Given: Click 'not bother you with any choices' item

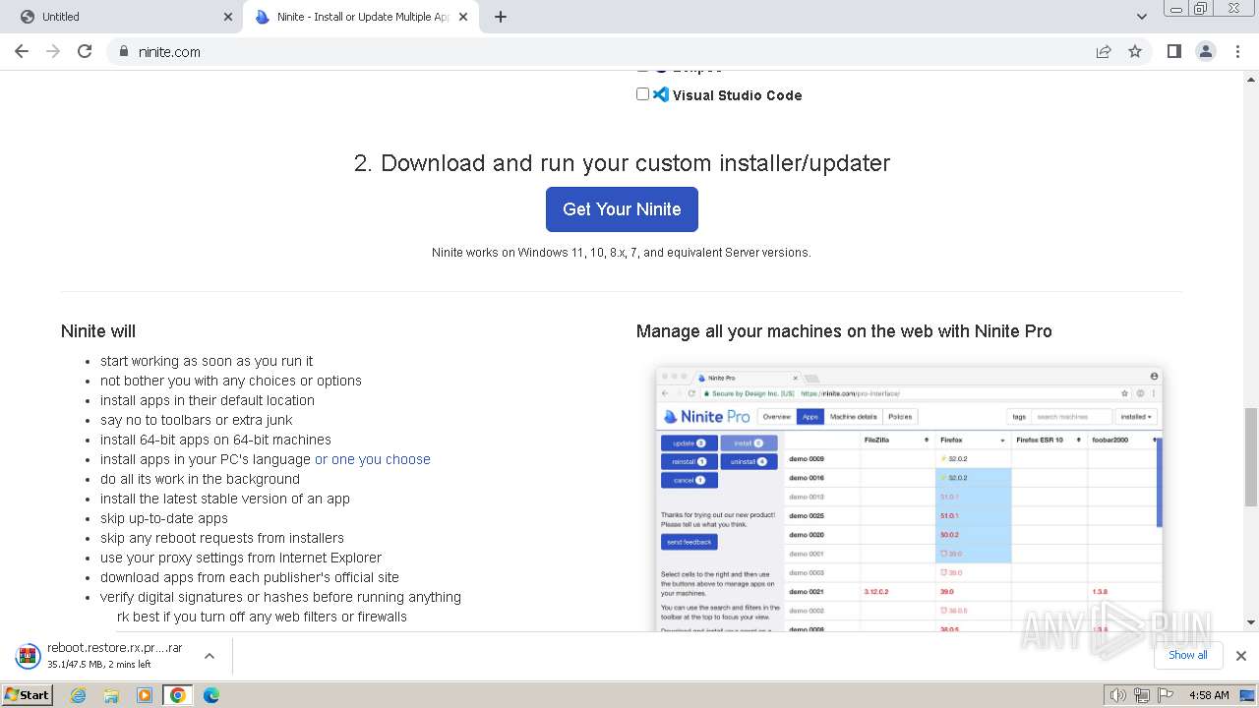Looking at the screenshot, I should (231, 381).
